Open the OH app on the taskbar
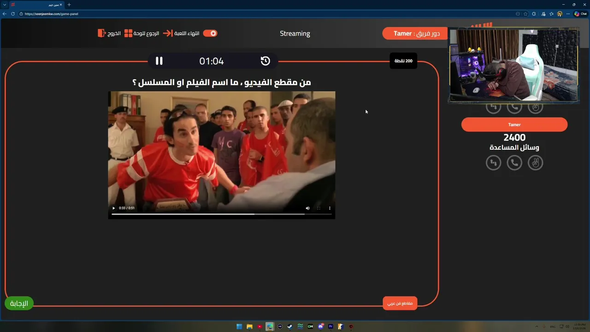 coord(310,326)
